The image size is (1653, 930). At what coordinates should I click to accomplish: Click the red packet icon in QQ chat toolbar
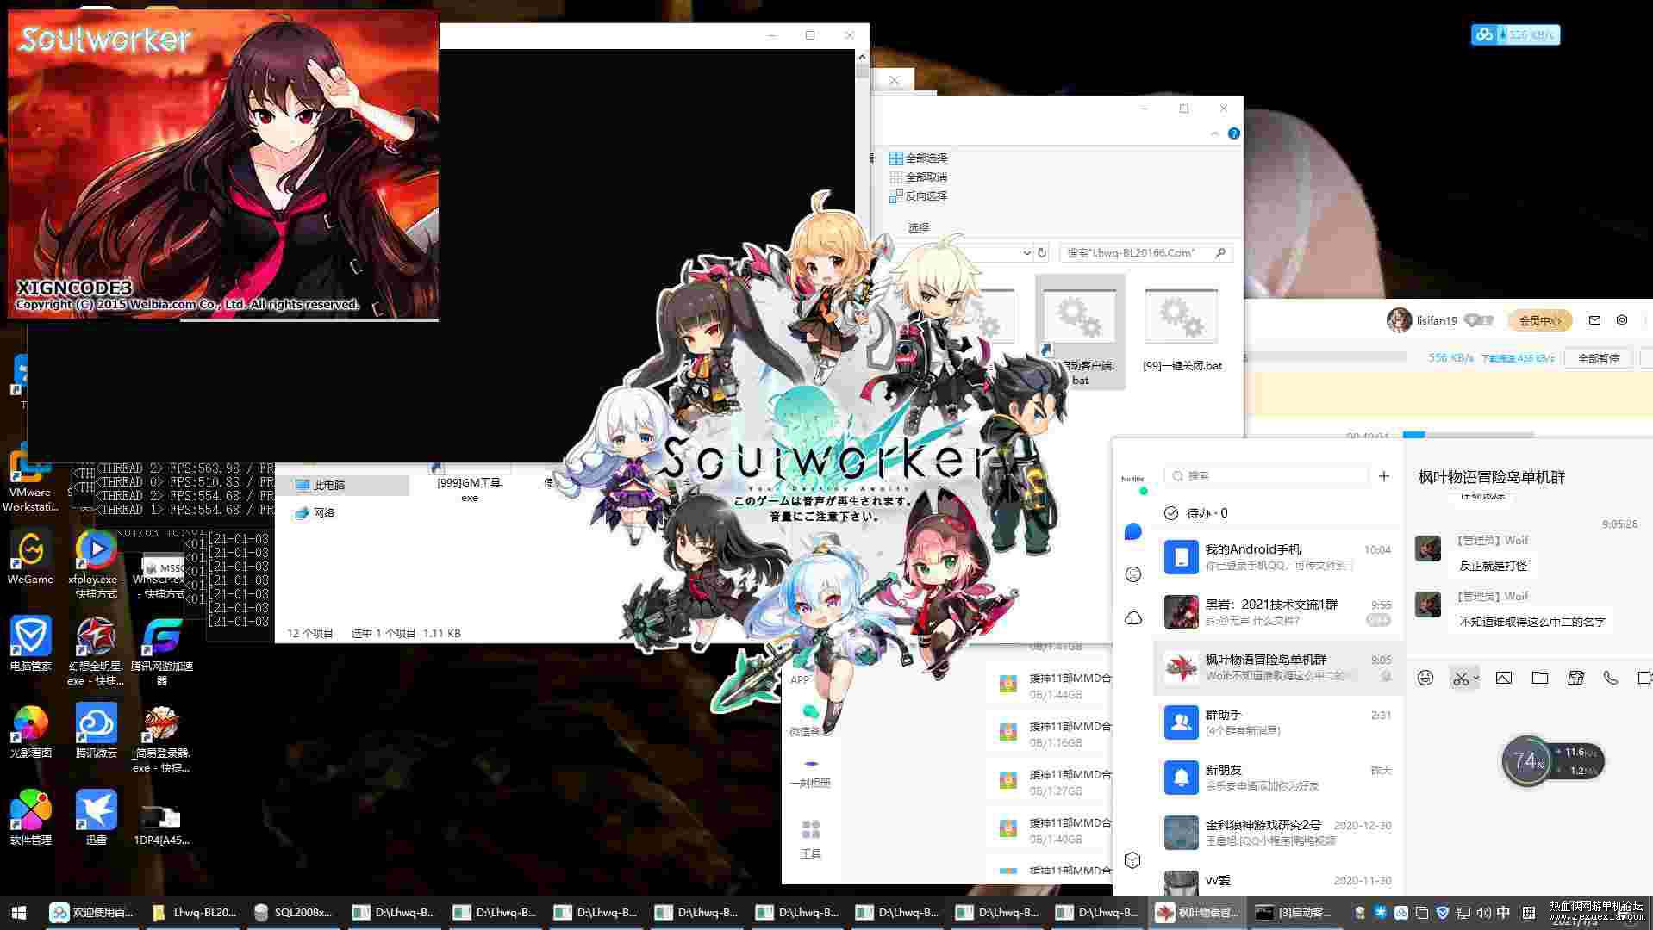coord(1576,679)
